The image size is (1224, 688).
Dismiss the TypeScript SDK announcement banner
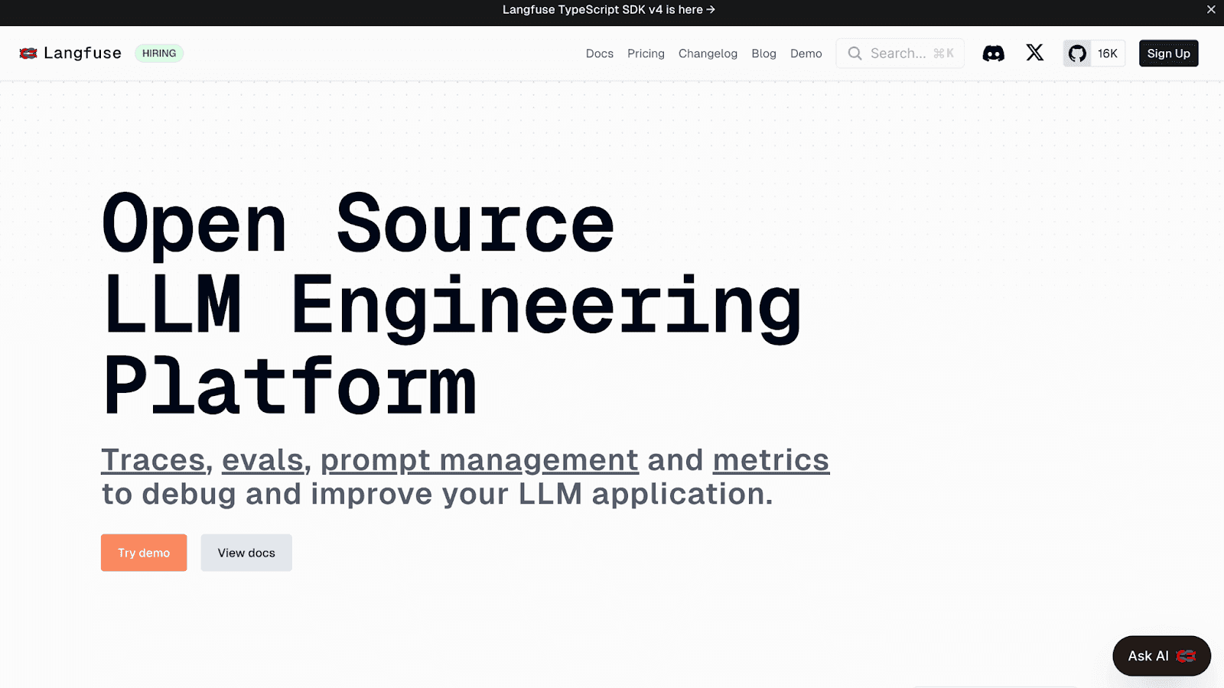(1210, 9)
